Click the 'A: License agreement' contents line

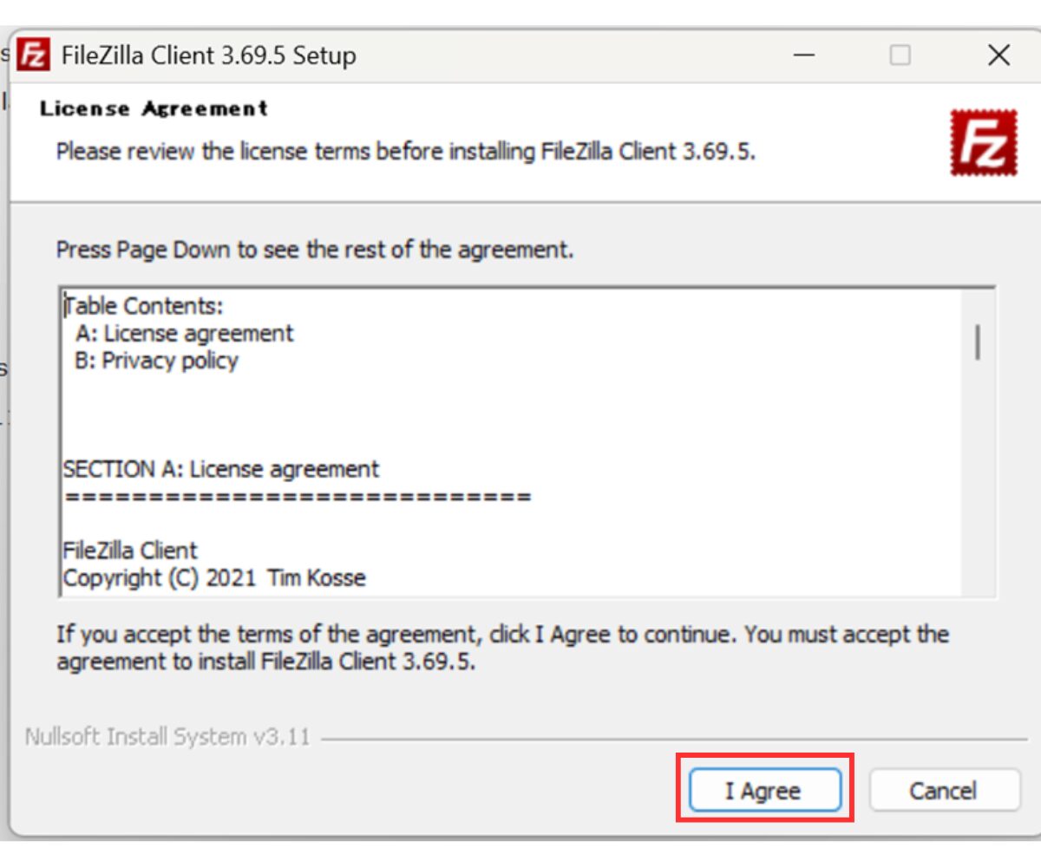point(184,333)
